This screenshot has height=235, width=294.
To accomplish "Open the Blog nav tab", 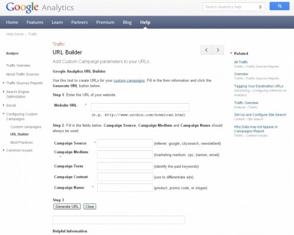I will 127,23.
